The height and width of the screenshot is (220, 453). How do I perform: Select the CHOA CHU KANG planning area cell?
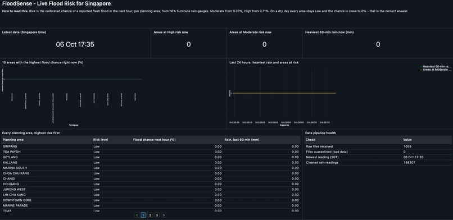click(x=16, y=173)
